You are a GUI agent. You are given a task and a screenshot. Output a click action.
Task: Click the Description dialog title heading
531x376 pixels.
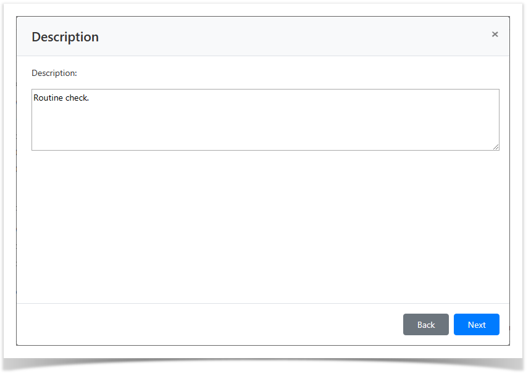pyautogui.click(x=65, y=37)
